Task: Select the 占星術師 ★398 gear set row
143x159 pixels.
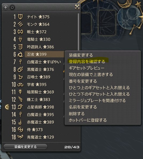Action: (x=40, y=107)
